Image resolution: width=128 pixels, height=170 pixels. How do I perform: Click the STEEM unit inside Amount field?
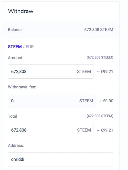(84, 72)
